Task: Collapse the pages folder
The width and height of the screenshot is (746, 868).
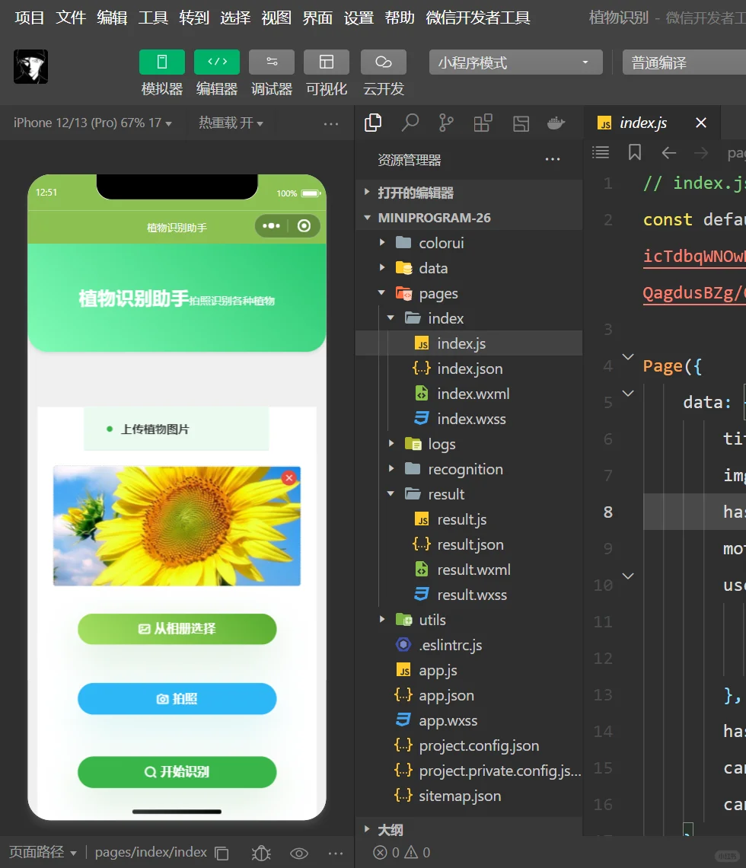Action: (x=469, y=293)
